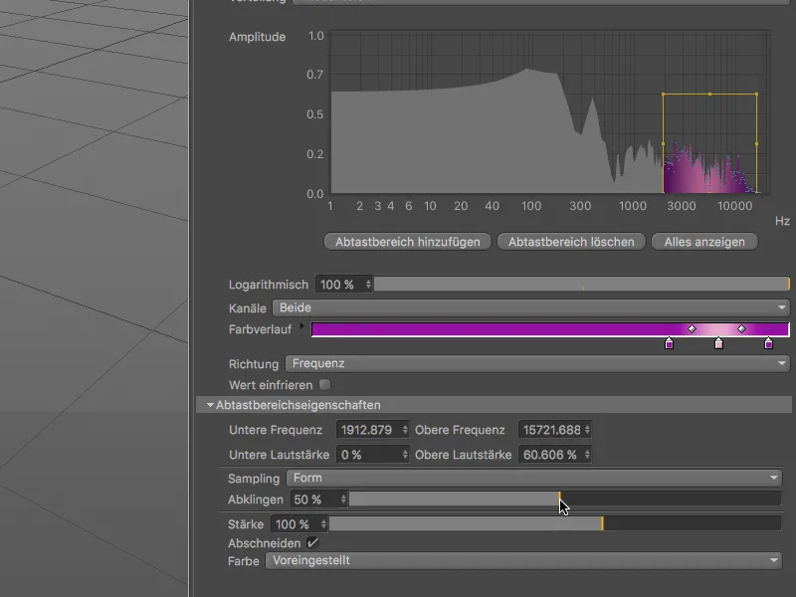Uncheck the Abschneiden checkbox
The image size is (796, 597).
tap(312, 542)
